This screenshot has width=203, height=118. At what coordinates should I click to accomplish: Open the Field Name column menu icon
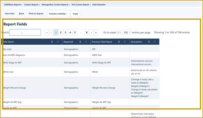click(x=58, y=42)
